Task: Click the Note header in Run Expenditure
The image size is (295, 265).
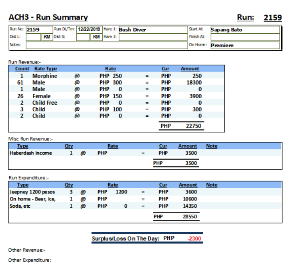Action: (211, 185)
